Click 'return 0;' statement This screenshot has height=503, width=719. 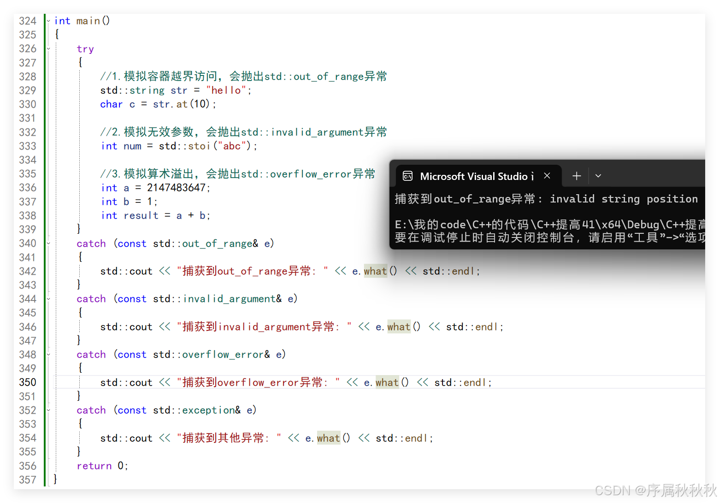102,466
